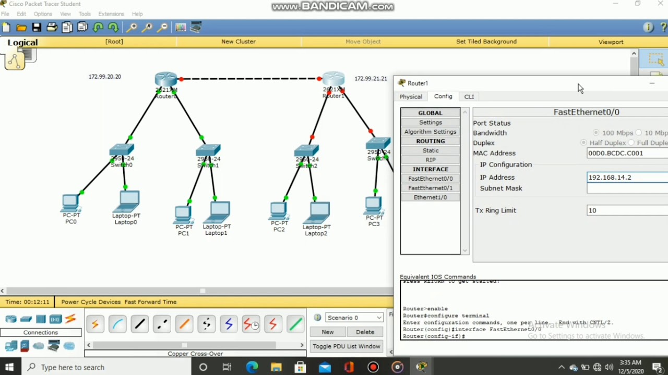Select the Full Duplex radio option
The width and height of the screenshot is (668, 375).
(631, 143)
